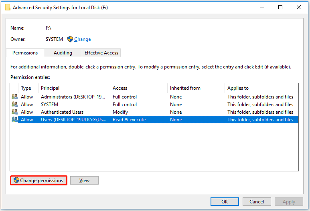This screenshot has width=310, height=211.
Task: Click Full control in the SYSTEM row
Action: pyautogui.click(x=125, y=104)
